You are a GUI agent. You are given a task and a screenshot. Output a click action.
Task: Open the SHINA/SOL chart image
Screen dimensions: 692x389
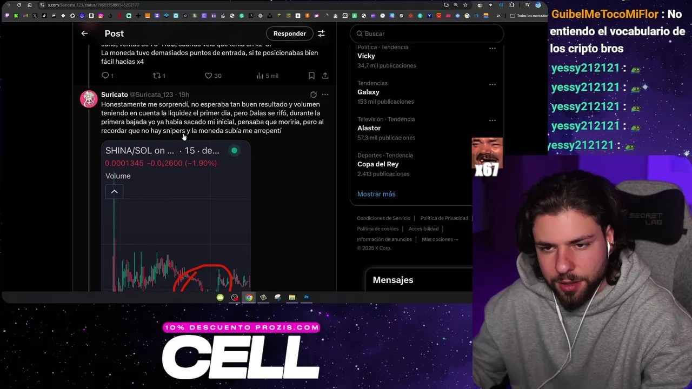click(176, 216)
